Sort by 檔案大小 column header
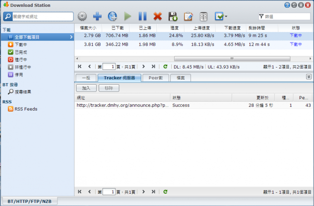This screenshot has width=314, height=206. pyautogui.click(x=88, y=28)
